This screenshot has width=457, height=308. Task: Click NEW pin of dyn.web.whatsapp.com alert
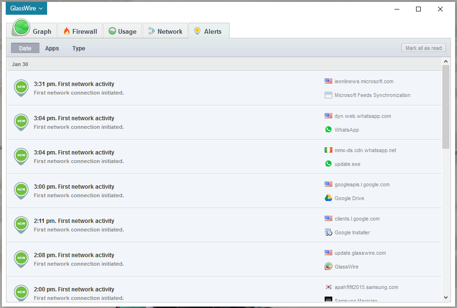21,122
